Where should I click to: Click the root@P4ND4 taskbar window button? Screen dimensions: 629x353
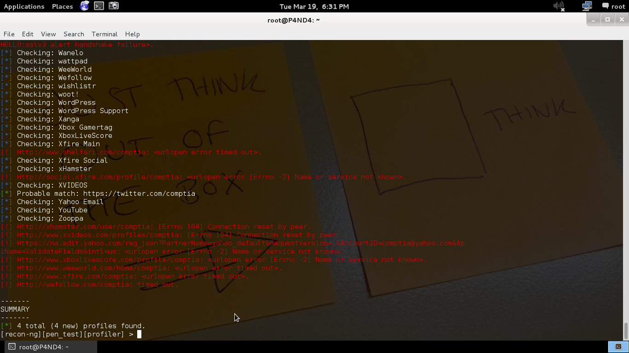point(39,347)
